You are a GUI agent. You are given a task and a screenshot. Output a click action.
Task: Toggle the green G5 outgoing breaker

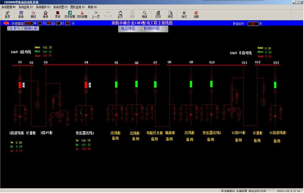click(116, 84)
